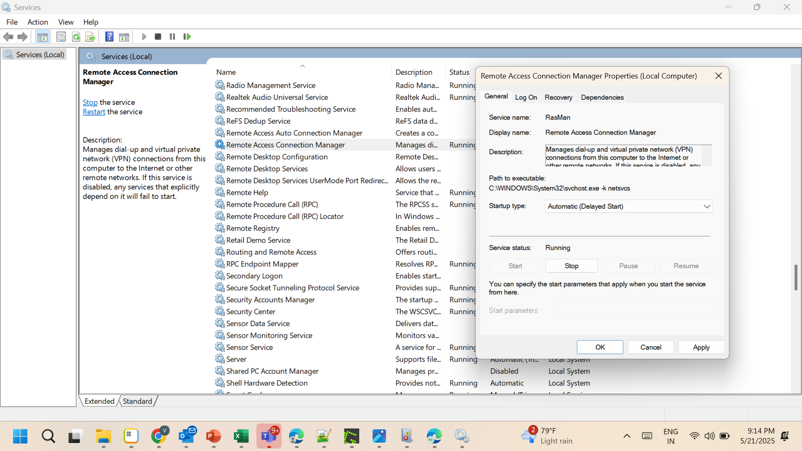Image resolution: width=802 pixels, height=451 pixels.
Task: Open taskbar Search icon
Action: pyautogui.click(x=48, y=436)
